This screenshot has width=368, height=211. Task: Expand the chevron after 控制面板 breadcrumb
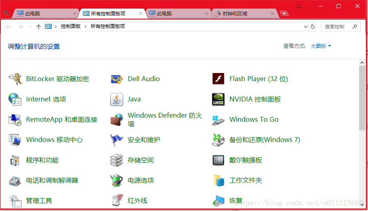(x=85, y=26)
